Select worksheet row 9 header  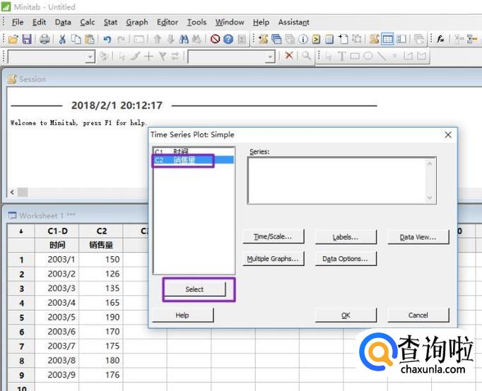(x=21, y=375)
